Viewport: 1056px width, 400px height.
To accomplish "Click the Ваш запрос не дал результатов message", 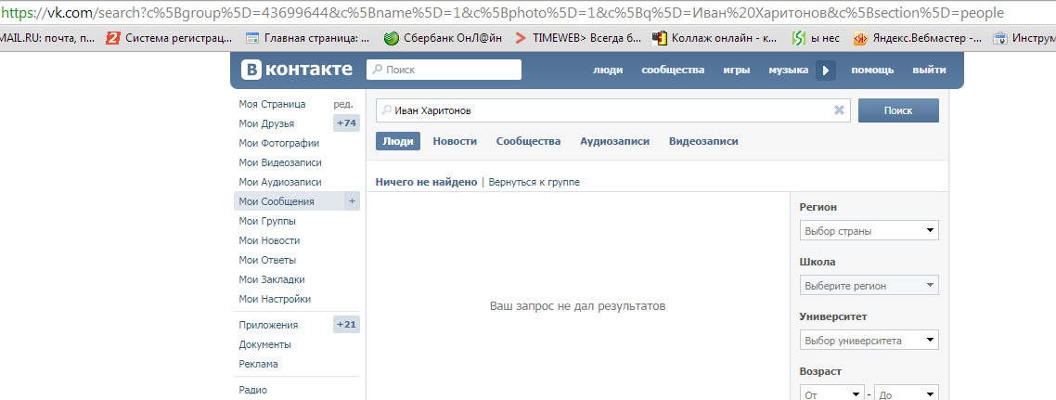I will click(x=577, y=305).
